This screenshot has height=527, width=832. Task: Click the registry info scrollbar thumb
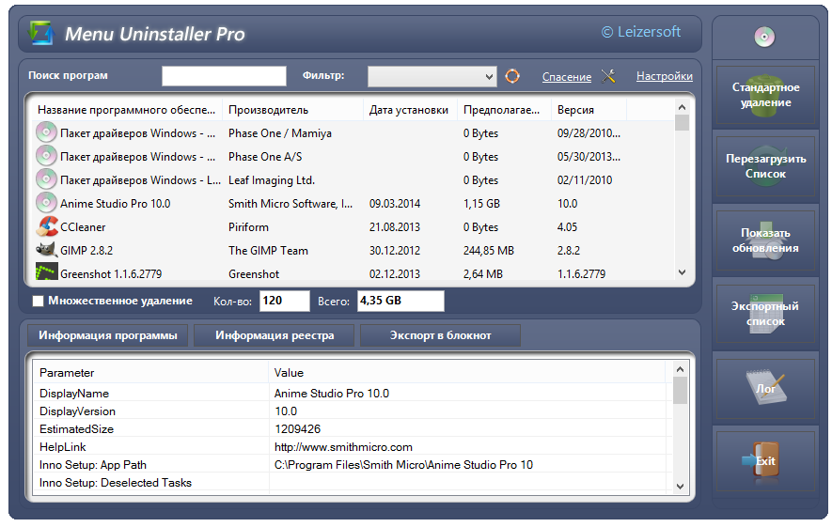pos(681,390)
